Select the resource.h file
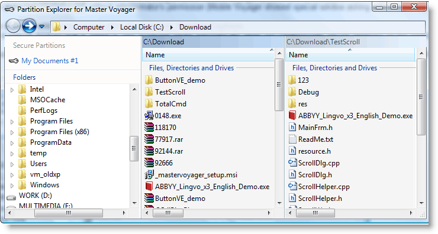Viewport: 438px width, 234px height. [x=314, y=151]
